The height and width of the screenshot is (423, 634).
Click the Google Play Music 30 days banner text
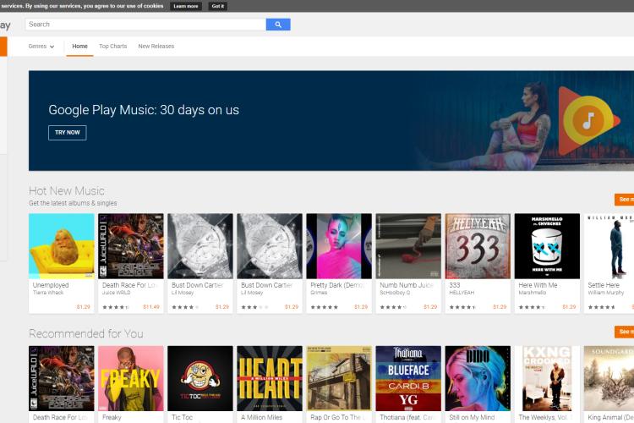click(x=144, y=110)
